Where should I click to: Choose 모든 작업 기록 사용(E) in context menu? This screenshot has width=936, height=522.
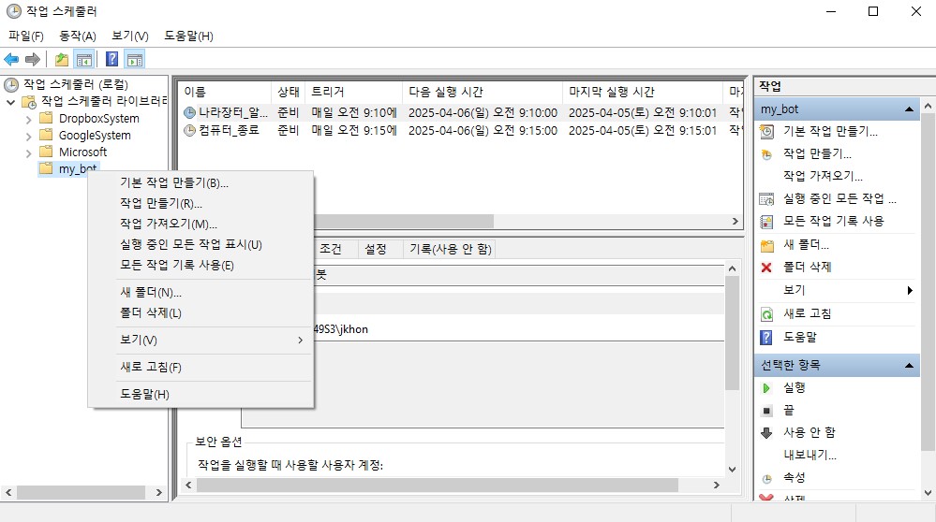click(201, 265)
